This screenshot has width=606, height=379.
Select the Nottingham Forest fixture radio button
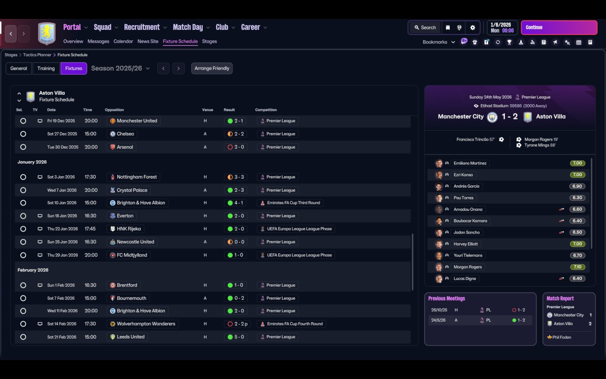point(23,177)
